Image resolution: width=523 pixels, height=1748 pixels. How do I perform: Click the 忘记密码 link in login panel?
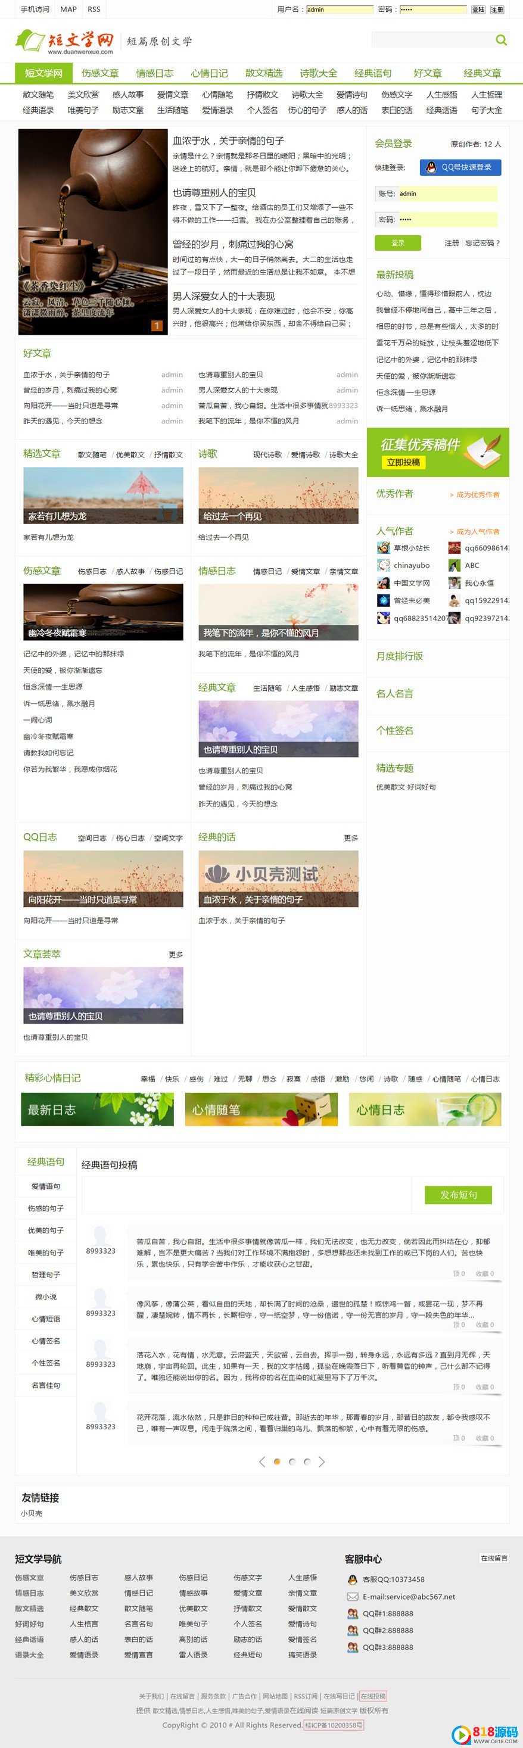click(x=482, y=243)
